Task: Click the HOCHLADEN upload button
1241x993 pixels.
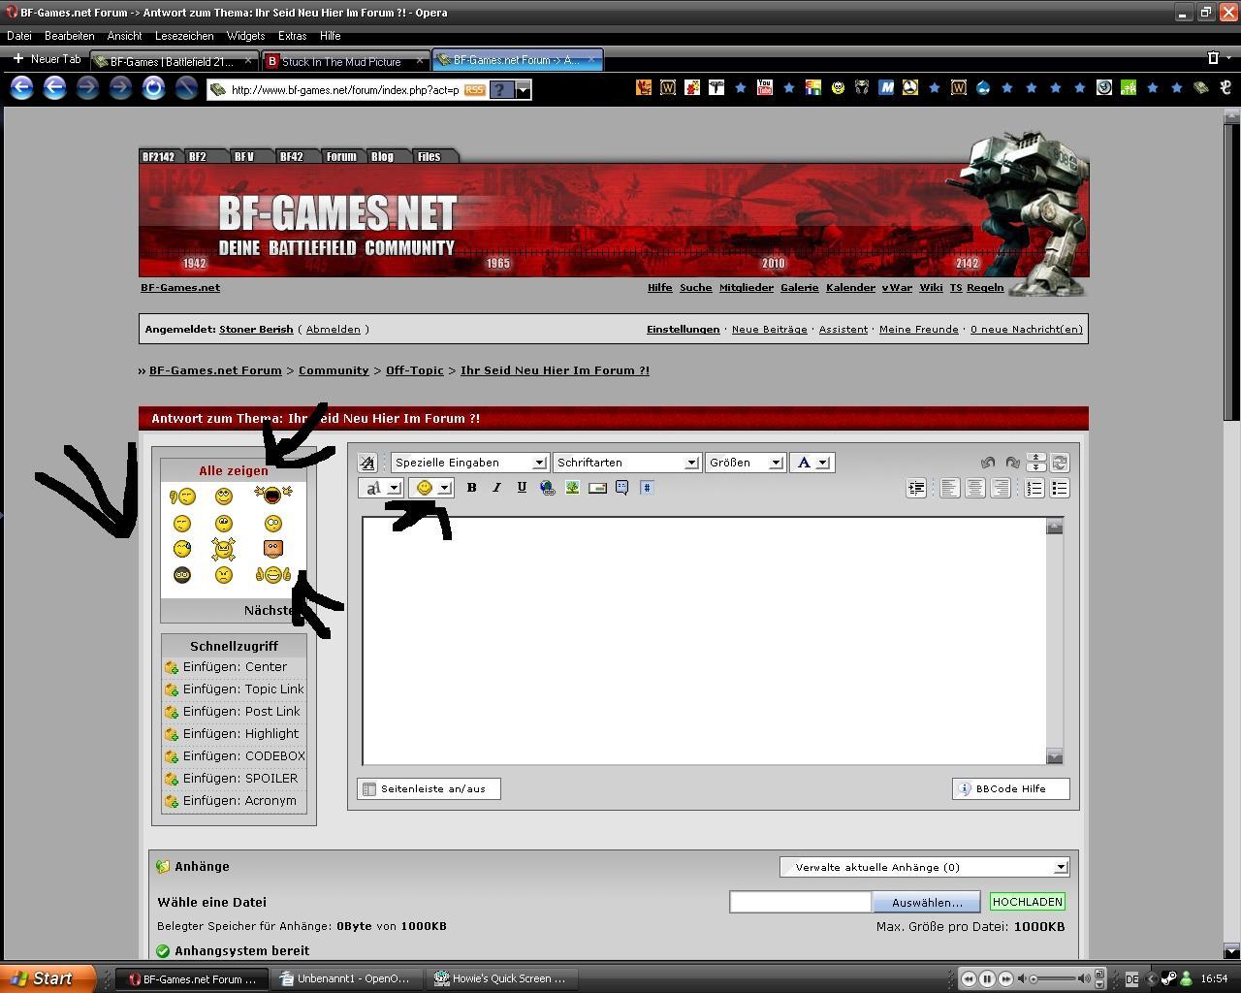Action: click(1028, 902)
